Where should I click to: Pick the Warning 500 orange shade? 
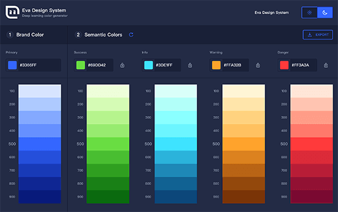[243, 144]
